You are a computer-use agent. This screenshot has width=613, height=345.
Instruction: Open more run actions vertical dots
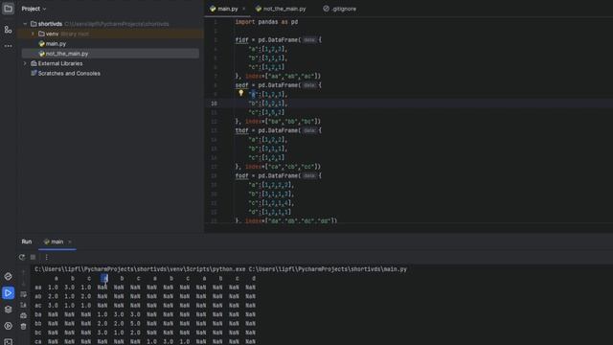[47, 257]
